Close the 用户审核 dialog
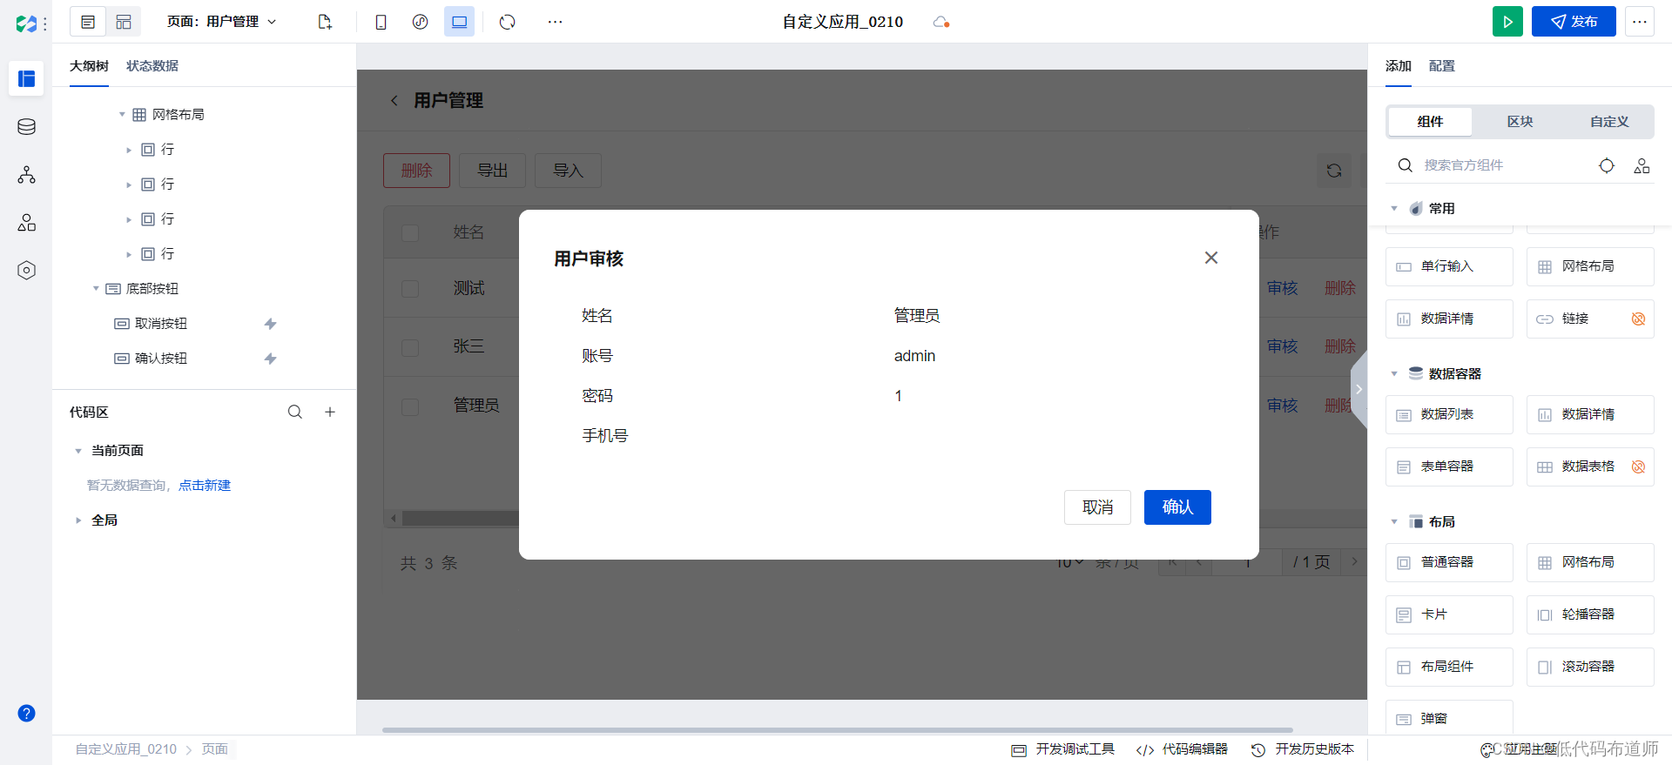 tap(1211, 258)
